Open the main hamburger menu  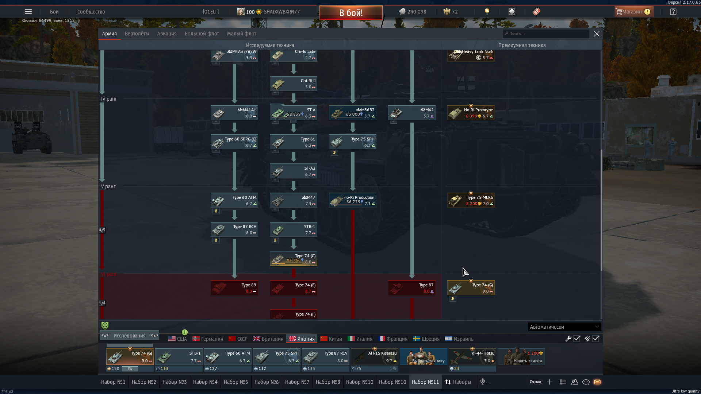point(28,12)
